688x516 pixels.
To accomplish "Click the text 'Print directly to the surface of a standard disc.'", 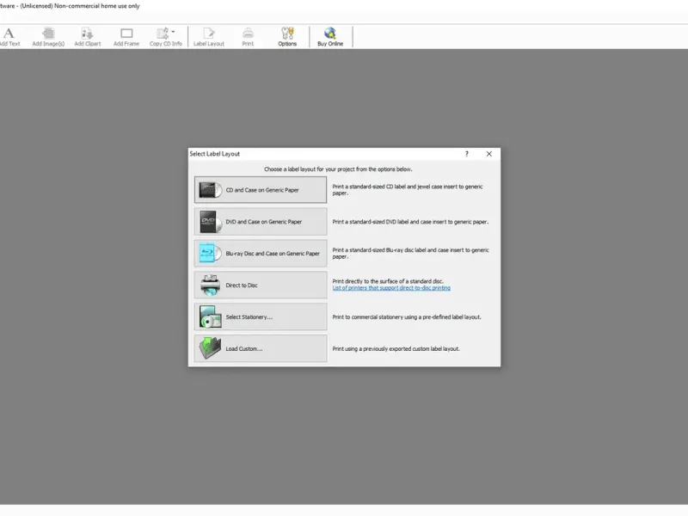I will [x=388, y=281].
